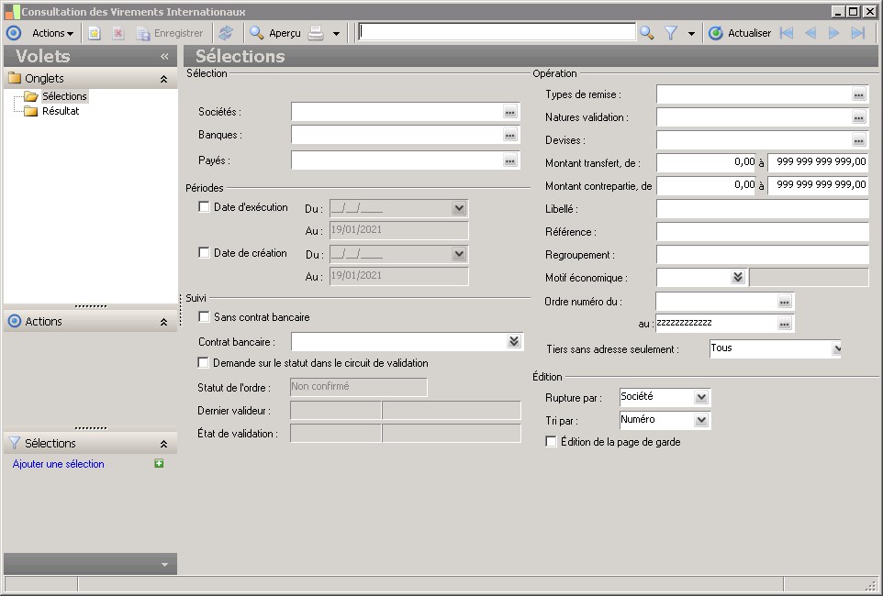Screen dimensions: 883x596
Task: Click the printer icon in toolbar
Action: click(316, 33)
